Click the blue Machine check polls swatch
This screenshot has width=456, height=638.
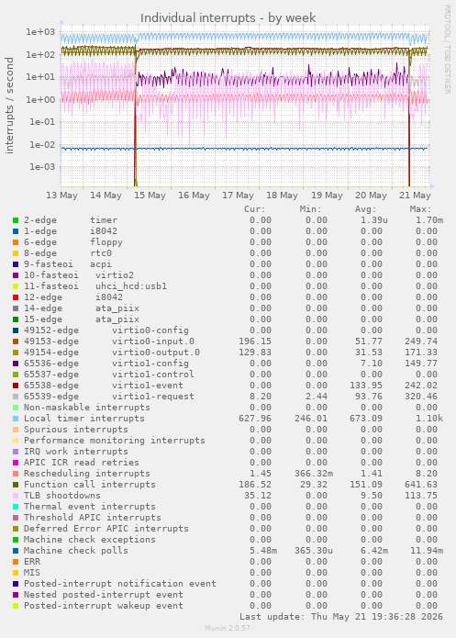point(16,551)
